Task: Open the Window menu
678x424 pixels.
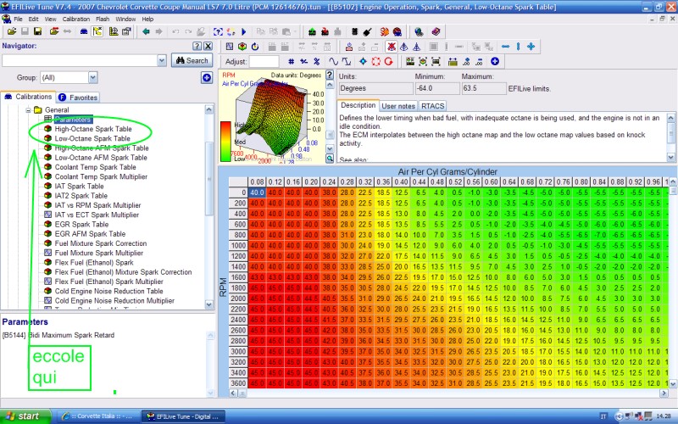Action: [x=125, y=19]
